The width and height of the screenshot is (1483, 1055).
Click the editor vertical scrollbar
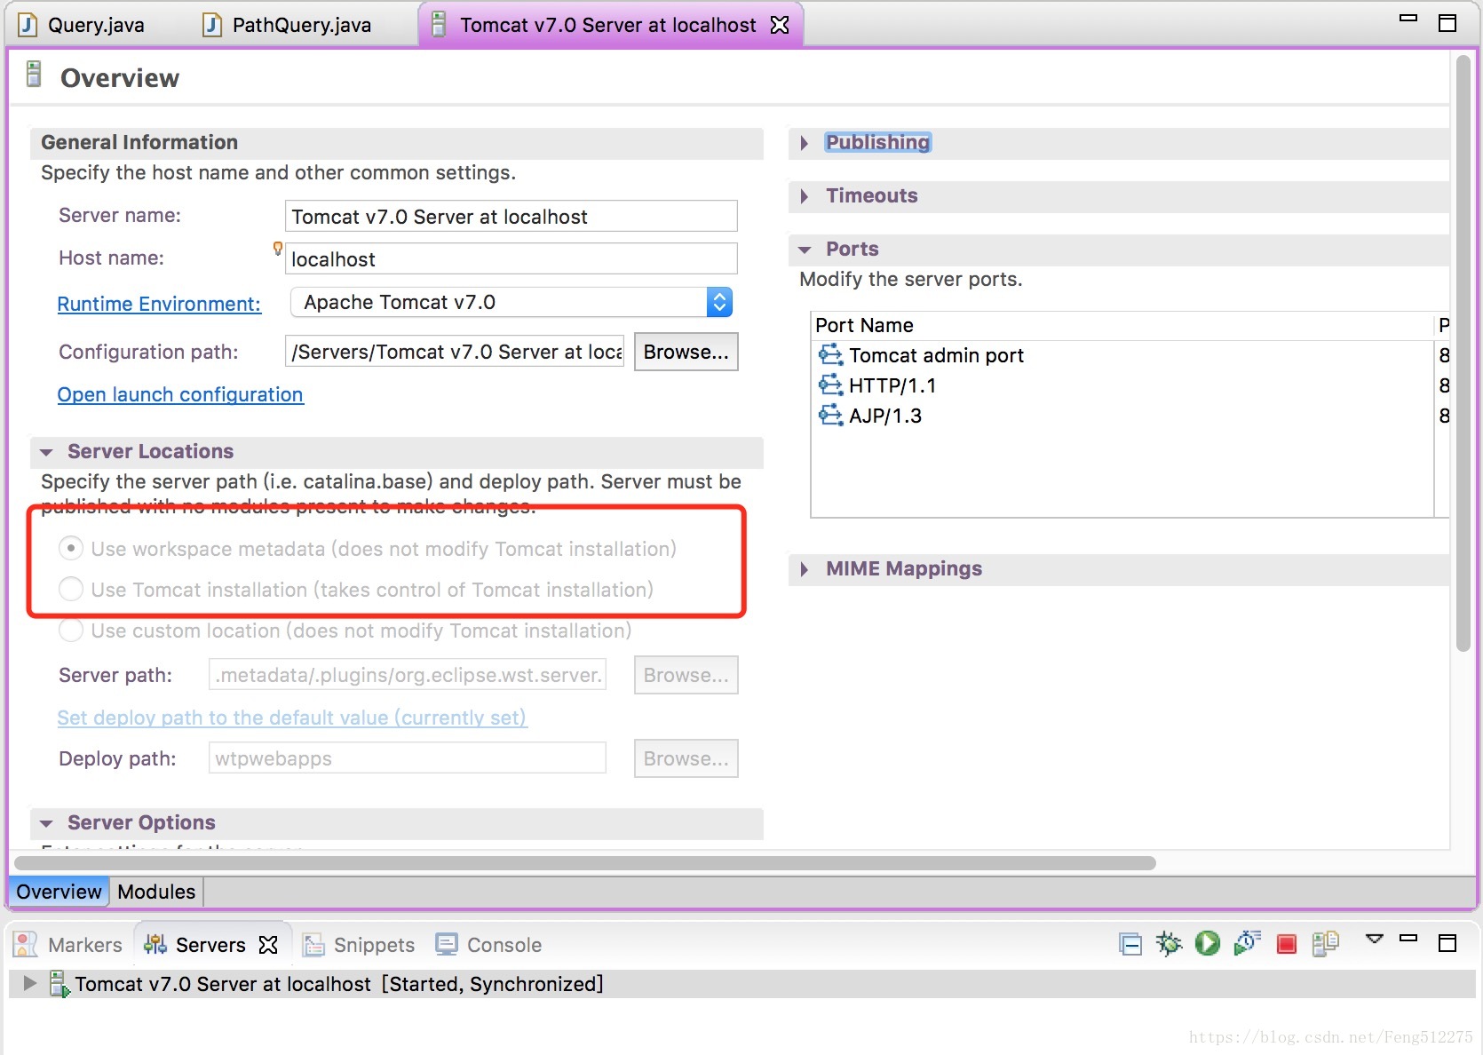1463,353
